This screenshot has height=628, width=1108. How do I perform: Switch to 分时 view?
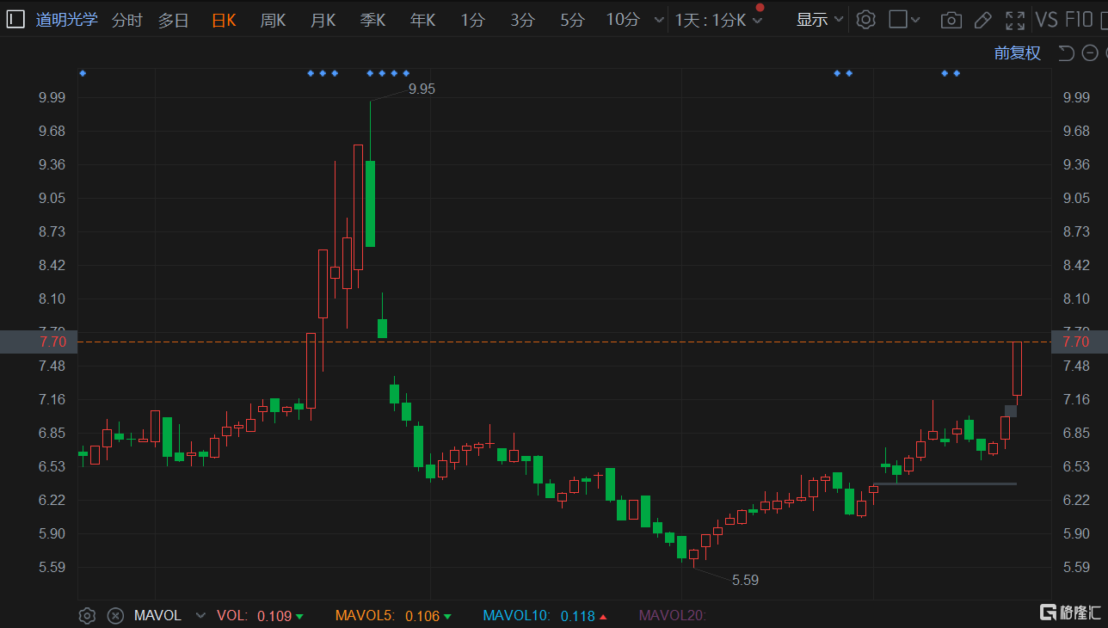click(127, 20)
